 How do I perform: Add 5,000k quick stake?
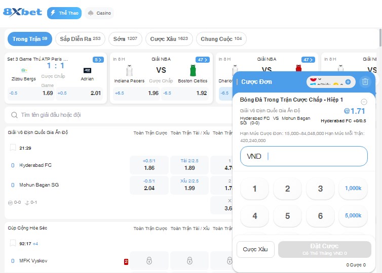click(353, 216)
